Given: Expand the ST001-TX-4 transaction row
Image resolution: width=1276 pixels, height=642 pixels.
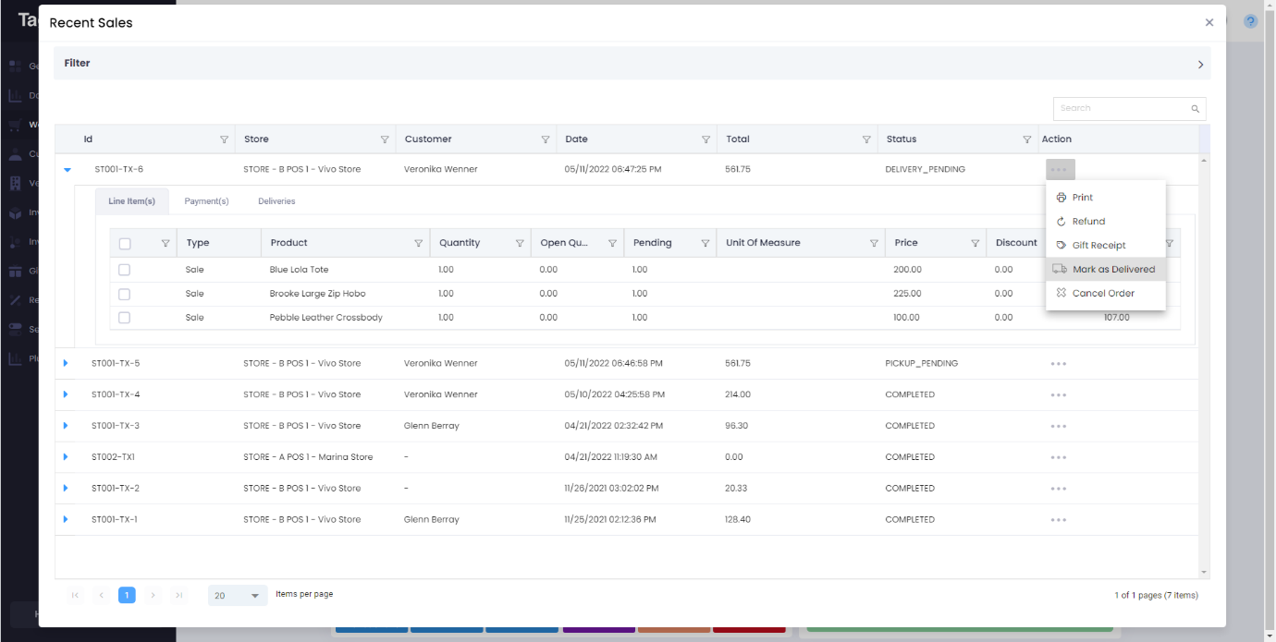Looking at the screenshot, I should [66, 394].
